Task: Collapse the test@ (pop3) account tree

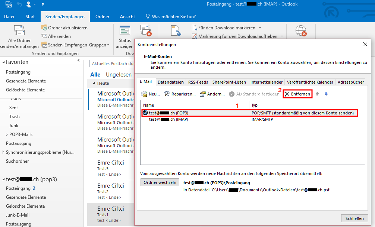Action: point(4,179)
